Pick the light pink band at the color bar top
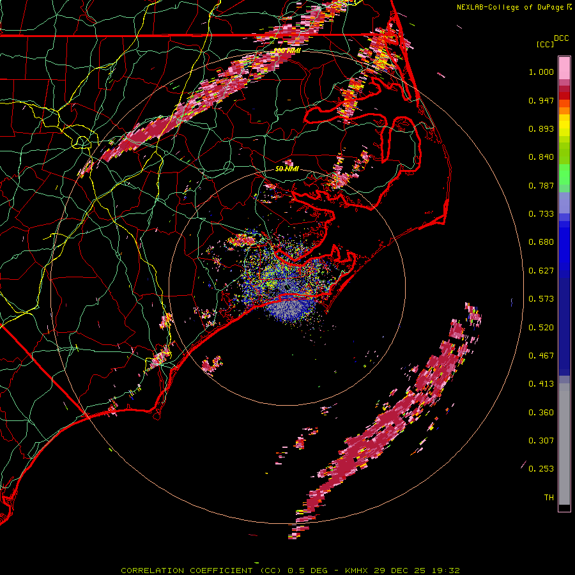 [x=564, y=68]
